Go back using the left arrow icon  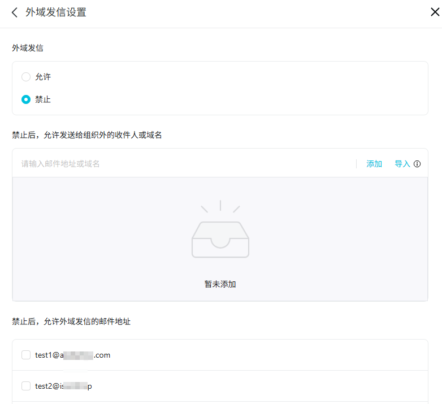(15, 12)
